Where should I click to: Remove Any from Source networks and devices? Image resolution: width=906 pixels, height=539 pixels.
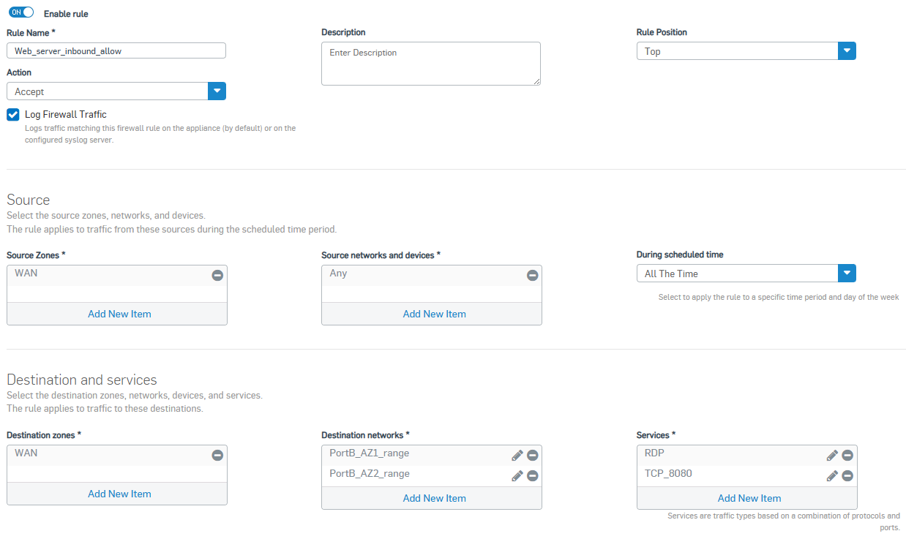coord(532,275)
